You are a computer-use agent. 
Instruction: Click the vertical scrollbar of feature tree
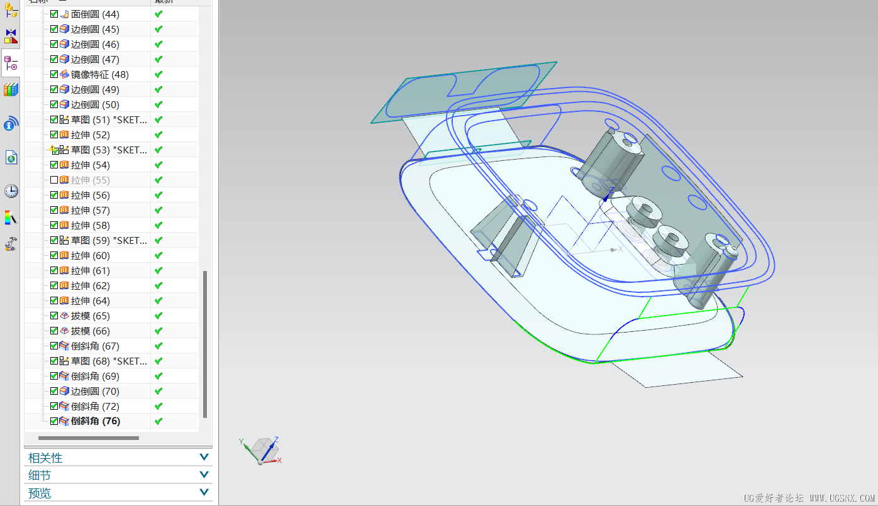coord(205,344)
